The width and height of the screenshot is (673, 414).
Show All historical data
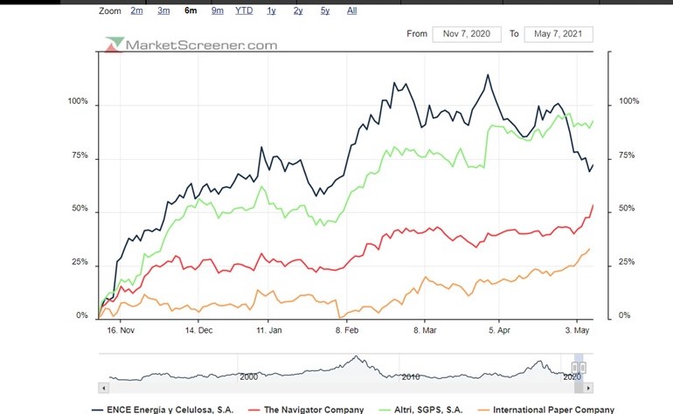pos(352,10)
